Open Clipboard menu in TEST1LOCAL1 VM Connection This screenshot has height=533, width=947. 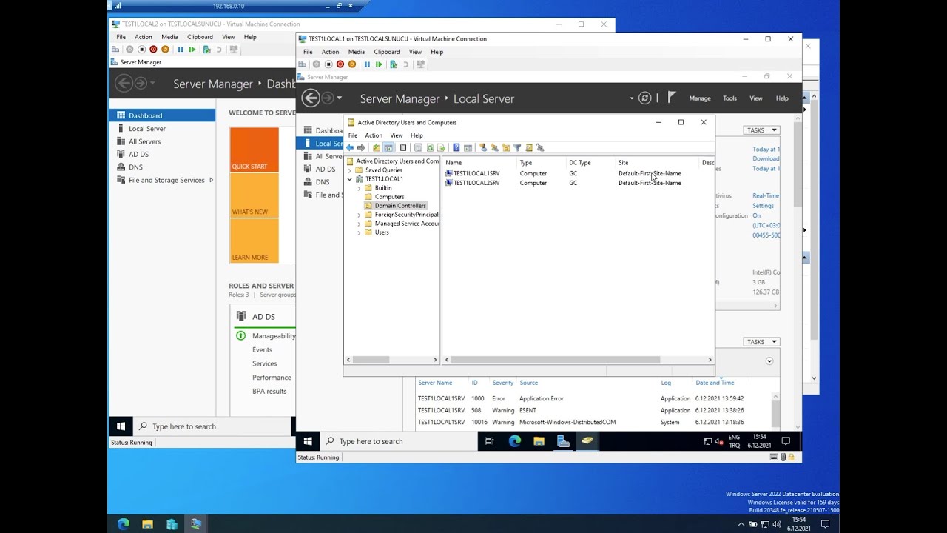387,52
